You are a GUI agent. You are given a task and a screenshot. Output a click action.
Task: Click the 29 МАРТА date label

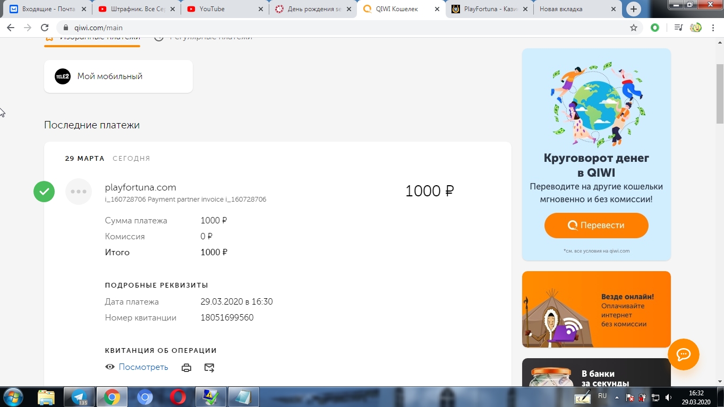click(x=85, y=159)
